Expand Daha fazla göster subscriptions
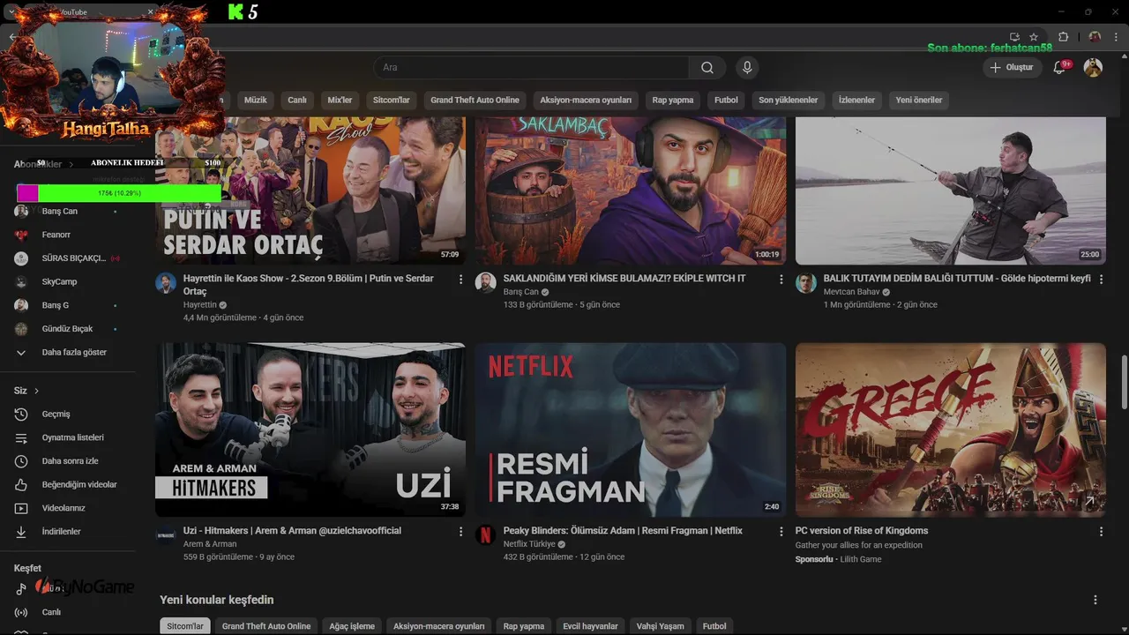Screen dimensions: 1129x635 point(69,352)
